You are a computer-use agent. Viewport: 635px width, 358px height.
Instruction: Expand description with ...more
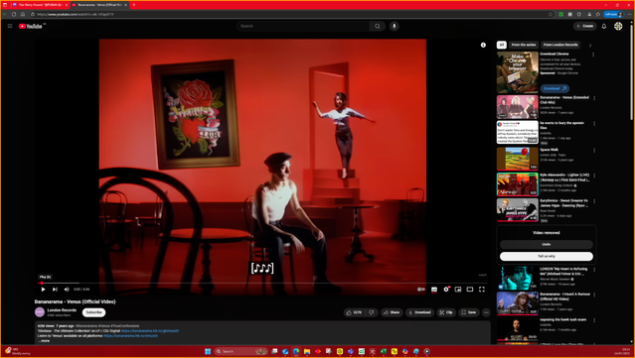coord(44,340)
